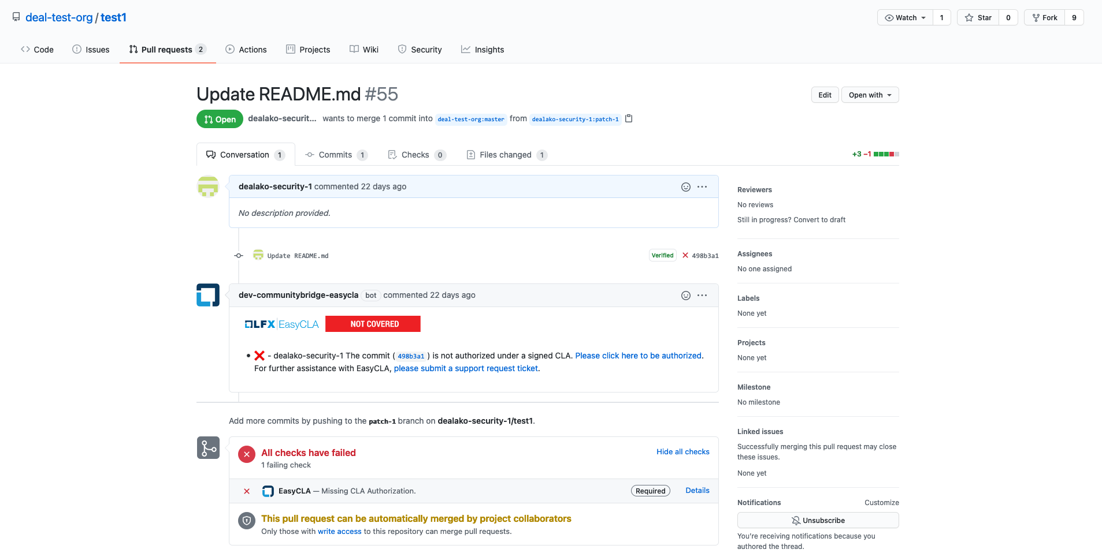Click the LFX EasyCLA logo in the bot comment
Image resolution: width=1102 pixels, height=553 pixels.
point(281,324)
